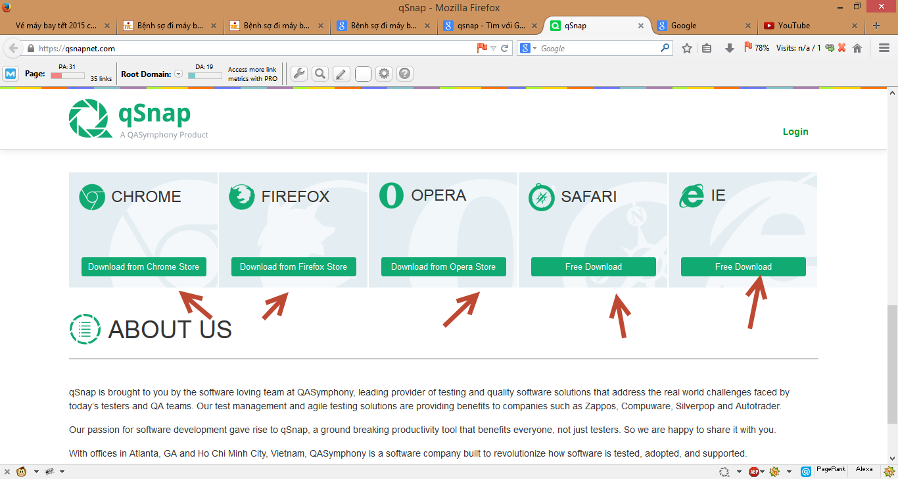Viewport: 898px width, 479px height.
Task: Click the Chrome browser icon
Action: (x=92, y=197)
